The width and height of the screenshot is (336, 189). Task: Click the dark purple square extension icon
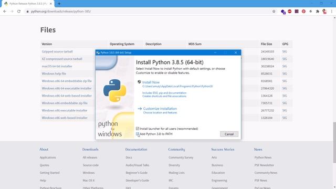[297, 12]
